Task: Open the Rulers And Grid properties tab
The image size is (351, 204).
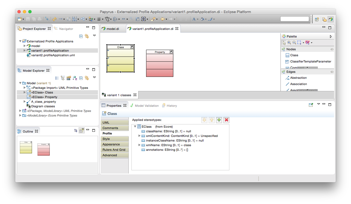Action: click(115, 150)
